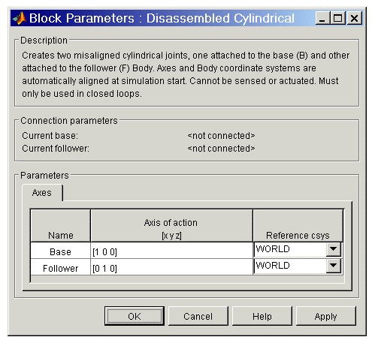Cancel the block parameter changes
Image resolution: width=372 pixels, height=343 pixels.
198,316
